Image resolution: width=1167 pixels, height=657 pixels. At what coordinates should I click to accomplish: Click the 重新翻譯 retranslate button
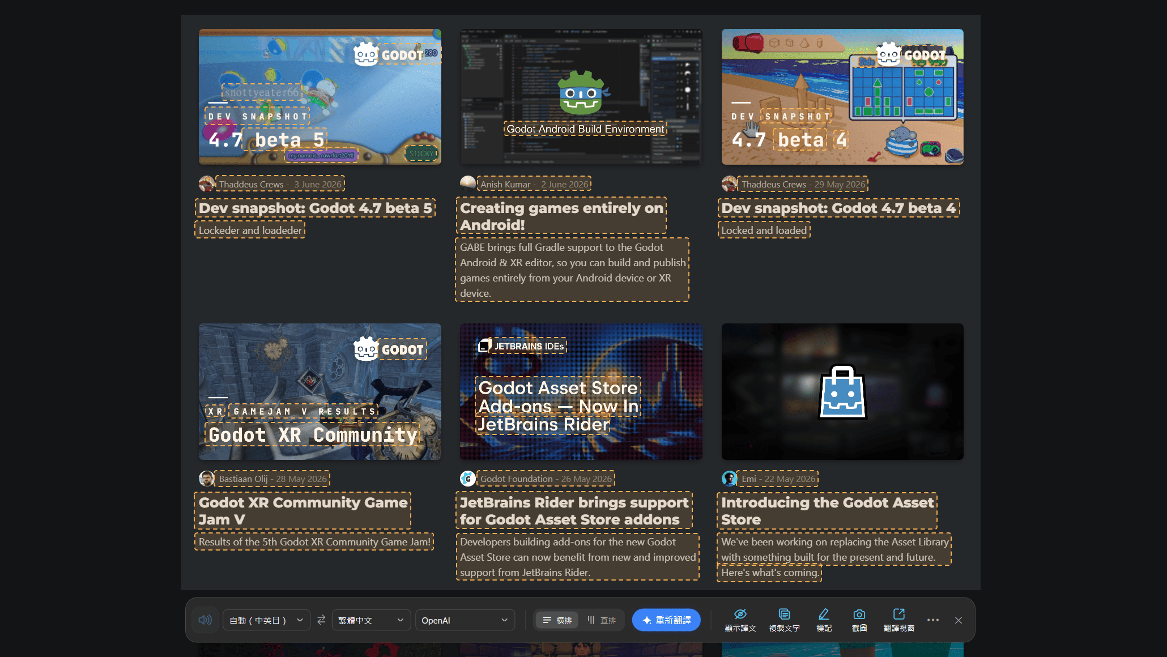666,620
